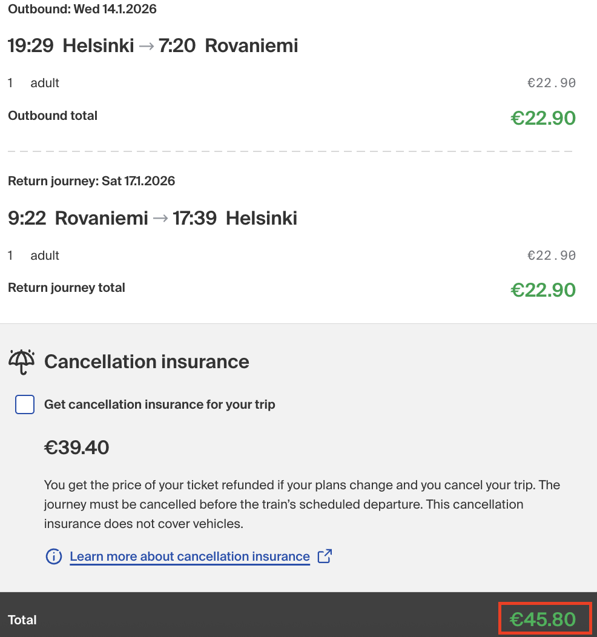Open 'Learn more about cancellation insurance' link
The image size is (597, 637).
pos(190,556)
